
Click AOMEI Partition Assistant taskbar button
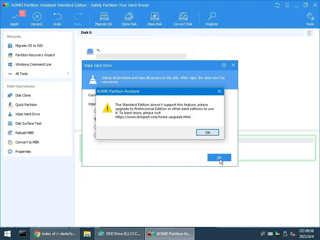pyautogui.click(x=170, y=234)
